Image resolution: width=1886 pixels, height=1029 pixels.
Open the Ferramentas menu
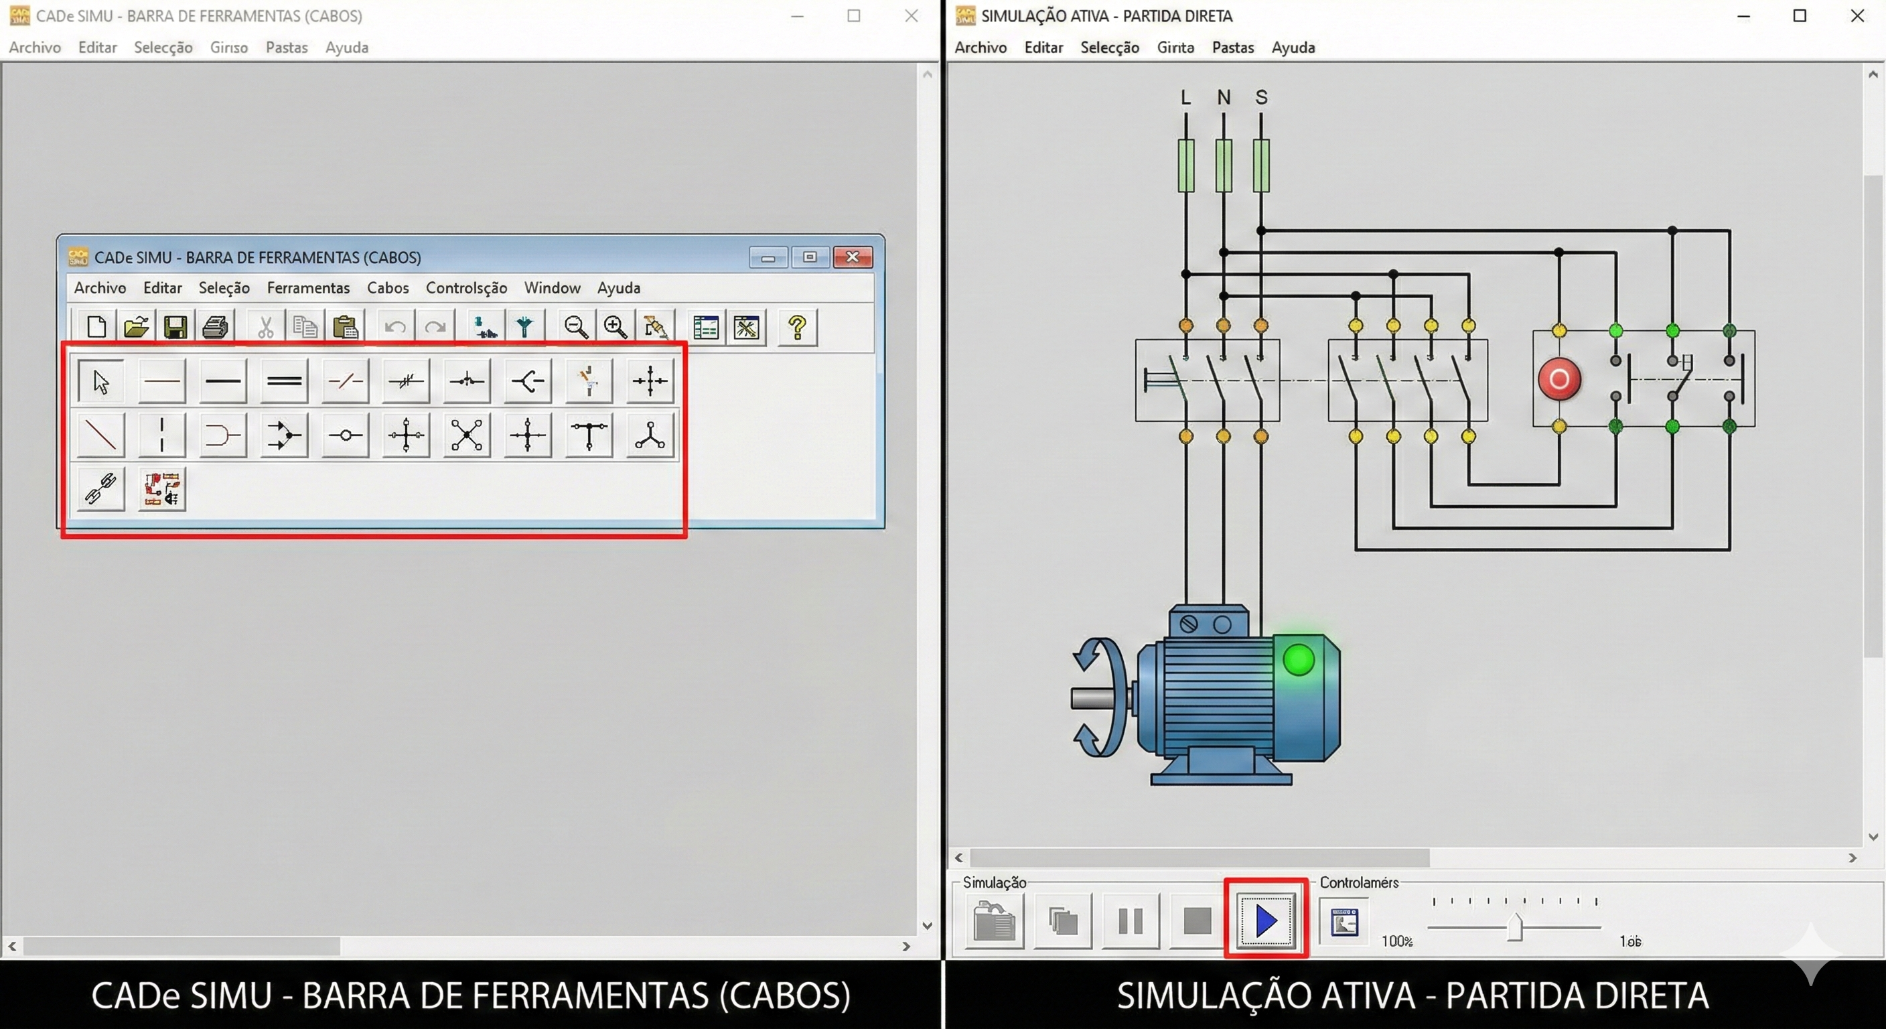308,288
